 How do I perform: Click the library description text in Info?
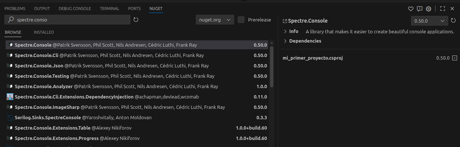(380, 31)
